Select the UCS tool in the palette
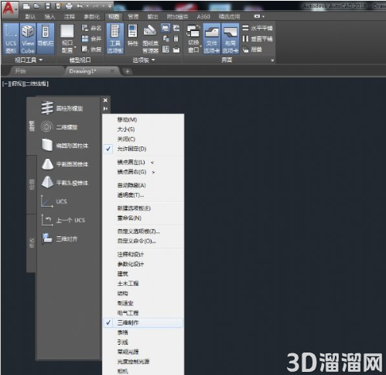The height and width of the screenshot is (375, 386). point(54,201)
